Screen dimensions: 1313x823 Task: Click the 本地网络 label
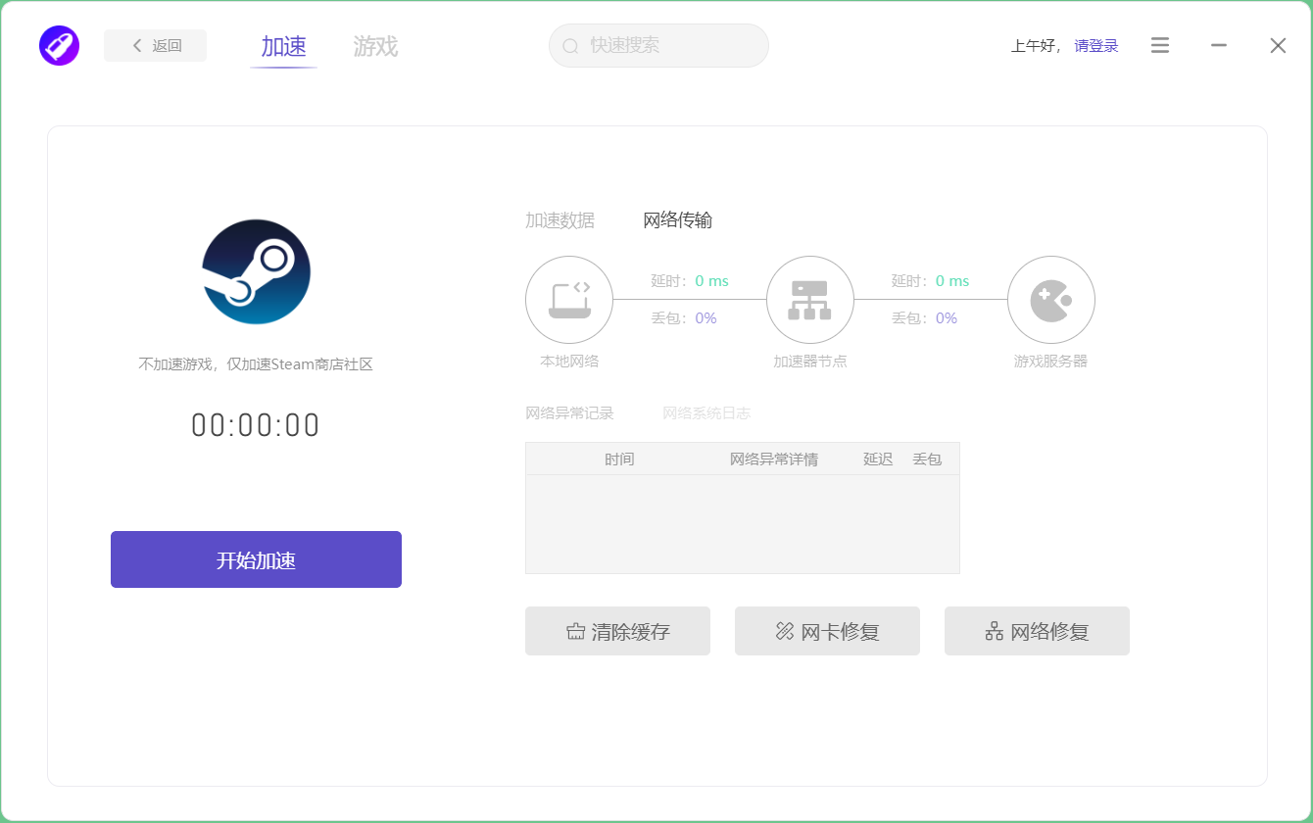(569, 361)
